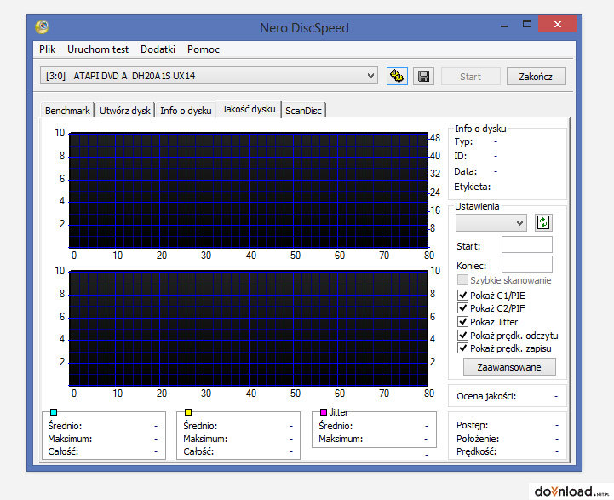Viewport: 614px width, 500px height.
Task: Click the floppy disk save icon
Action: 423,76
